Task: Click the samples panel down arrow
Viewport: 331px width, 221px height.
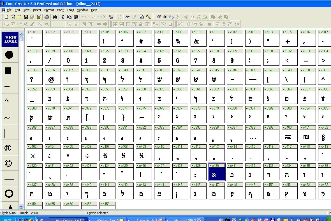Action: 21,206
